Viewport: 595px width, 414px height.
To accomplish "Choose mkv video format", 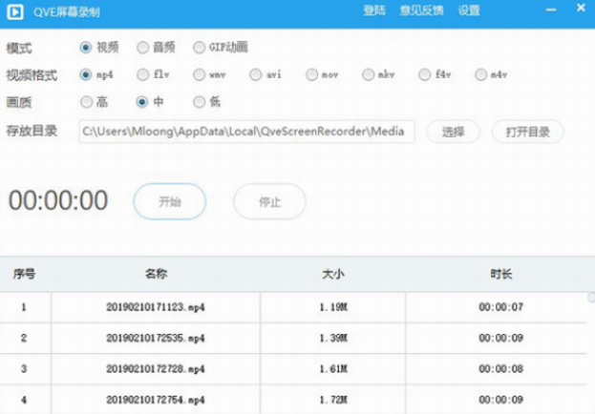I will [x=369, y=73].
